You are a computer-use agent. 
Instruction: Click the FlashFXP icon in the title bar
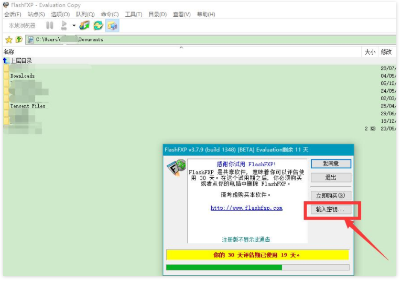[6, 5]
